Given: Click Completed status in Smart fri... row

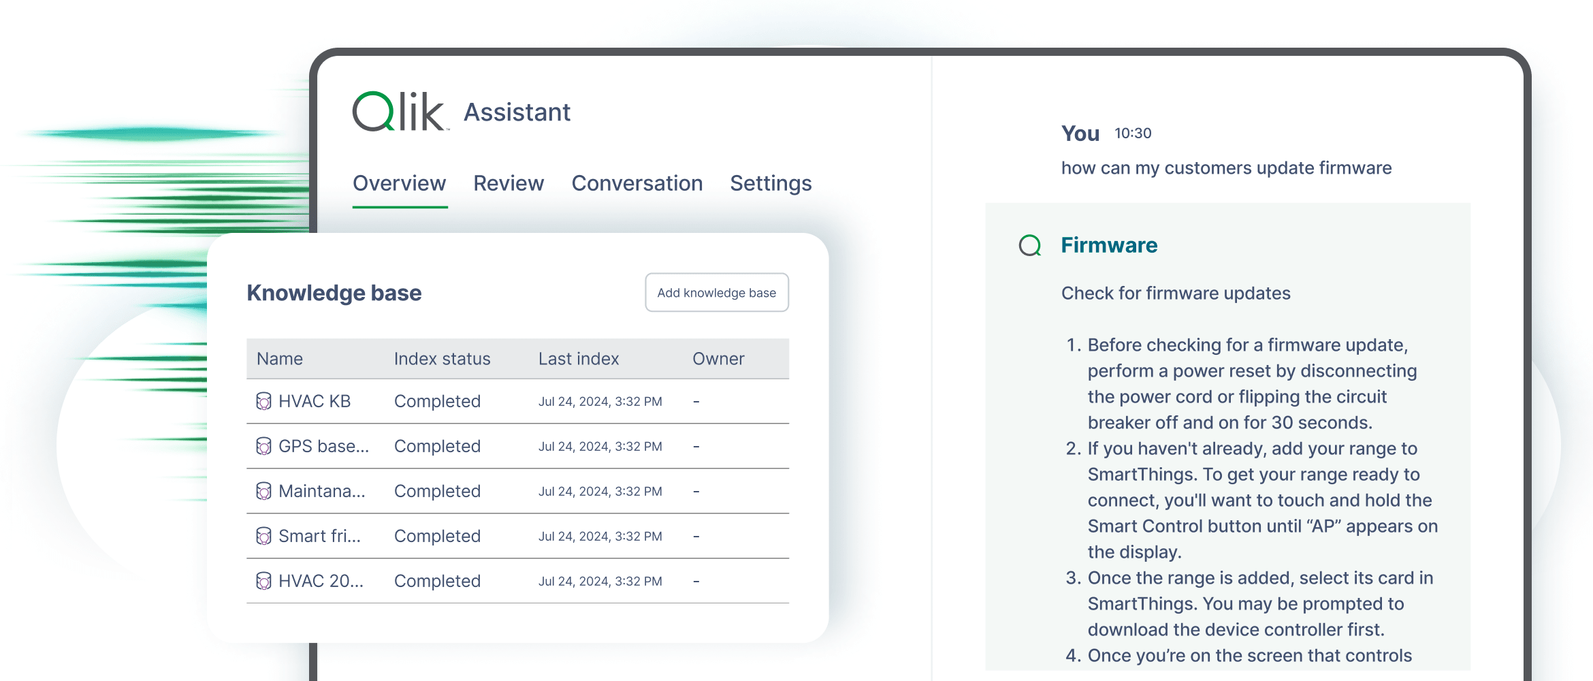Looking at the screenshot, I should (438, 537).
